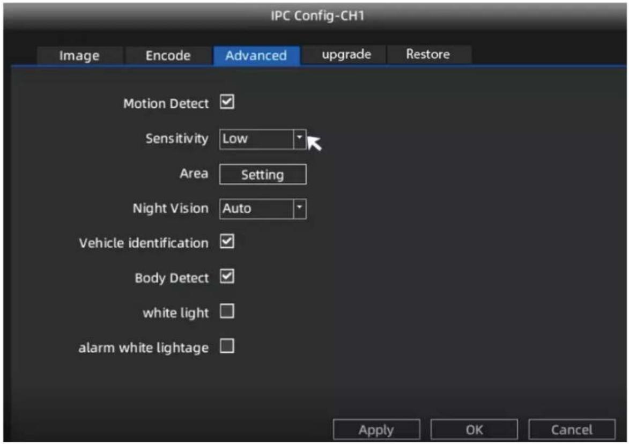This screenshot has width=629, height=444.
Task: Enable alarm white lightage checkbox
Action: pyautogui.click(x=227, y=346)
